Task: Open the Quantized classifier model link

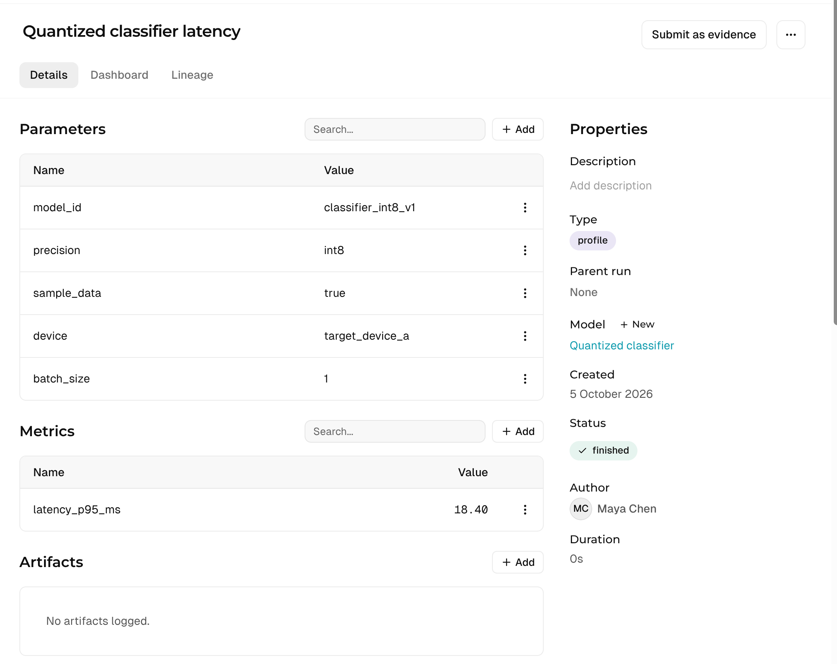Action: [622, 346]
